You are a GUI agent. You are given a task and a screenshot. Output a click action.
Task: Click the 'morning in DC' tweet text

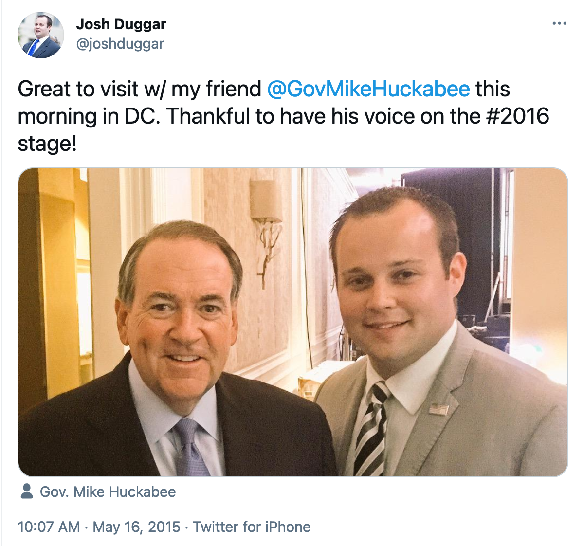[89, 116]
